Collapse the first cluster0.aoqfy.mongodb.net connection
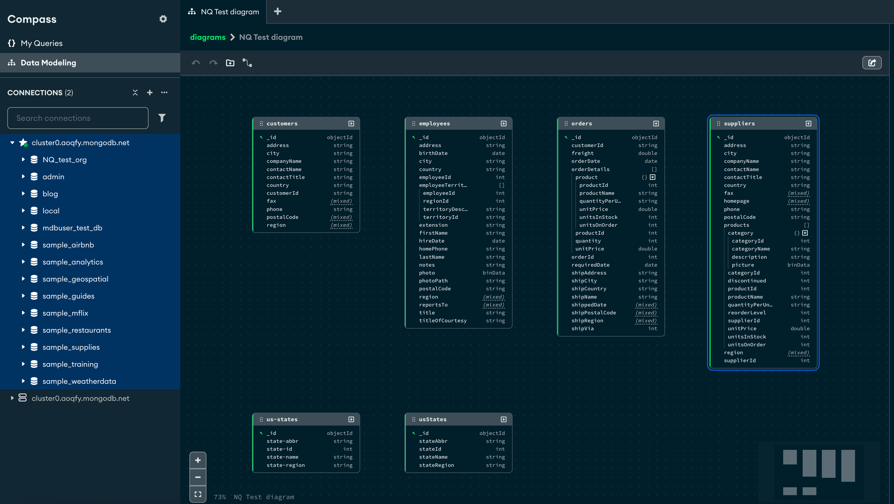 coord(12,142)
